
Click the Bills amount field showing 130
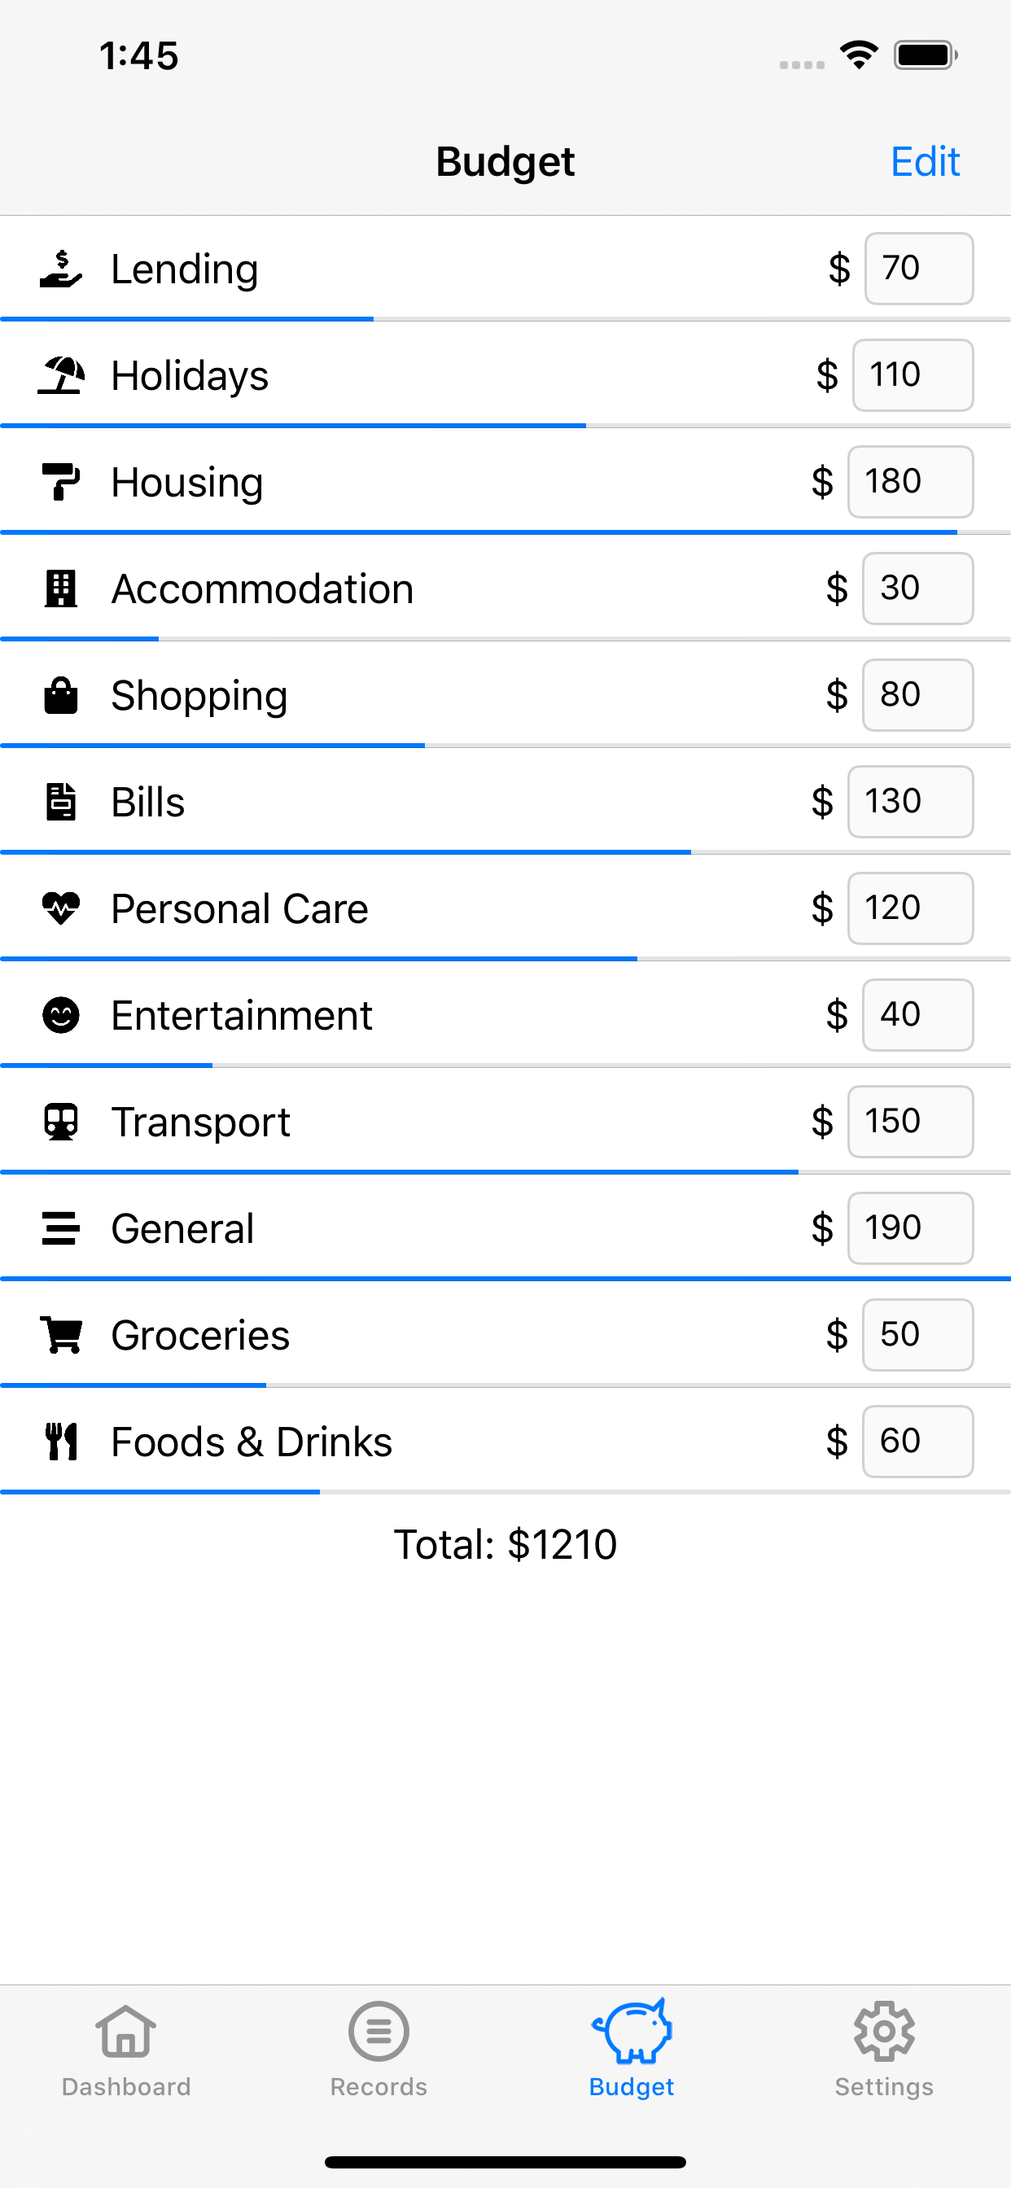coord(910,802)
